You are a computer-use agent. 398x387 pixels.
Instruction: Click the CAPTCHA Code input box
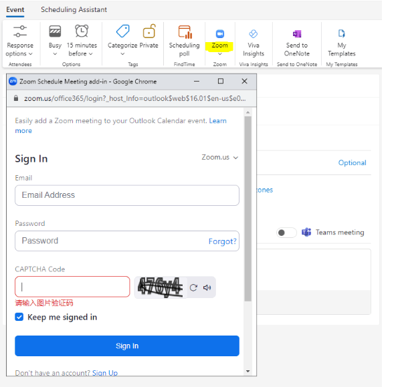(x=72, y=287)
